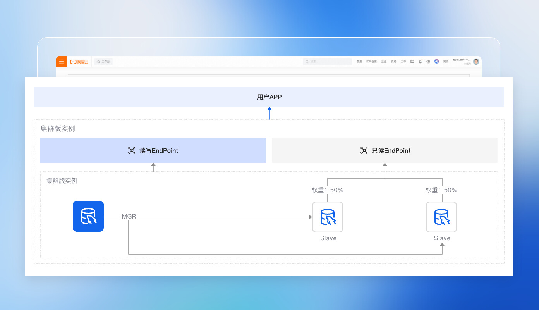The image size is (539, 310).
Task: Open the ICP 备案 menu item
Action: point(371,62)
